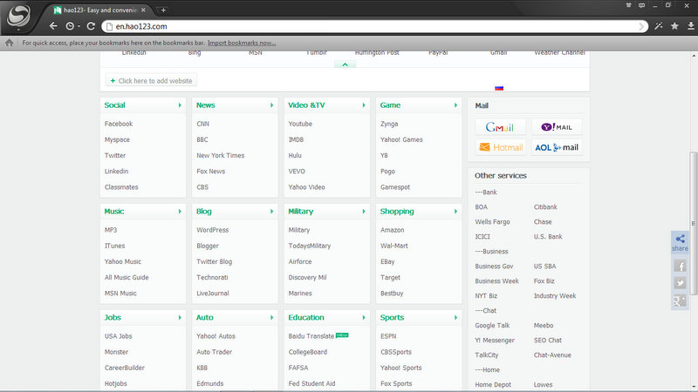Click the browser back arrow

point(53,26)
